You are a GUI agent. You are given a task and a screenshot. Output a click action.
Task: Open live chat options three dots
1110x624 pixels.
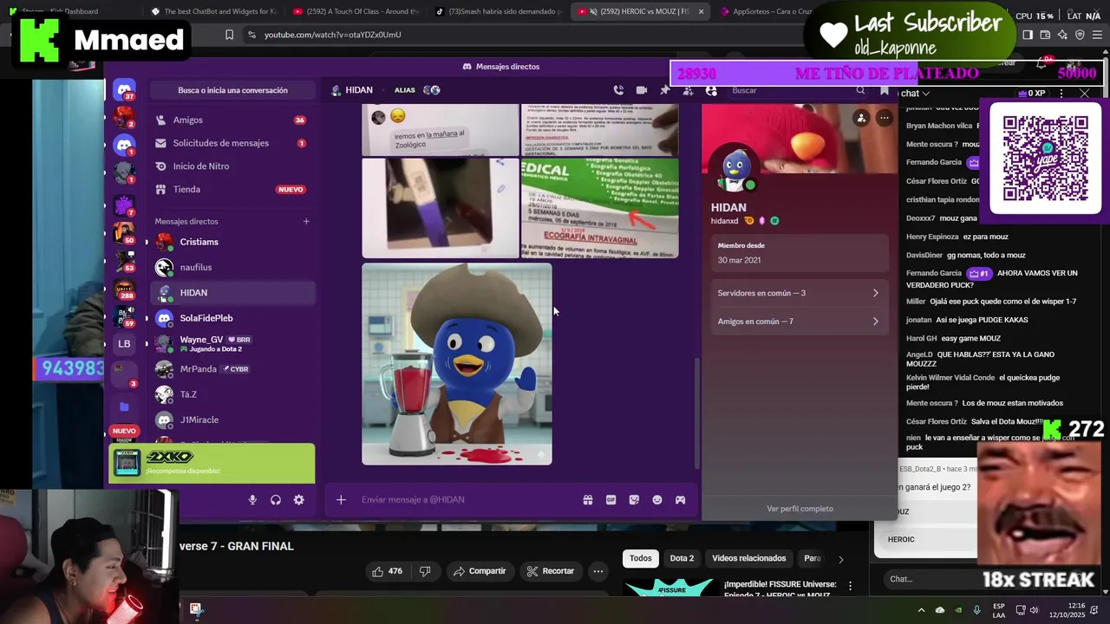(1061, 94)
